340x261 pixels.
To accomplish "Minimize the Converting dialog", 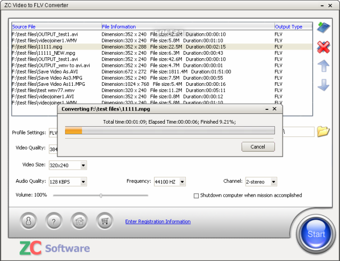I will click(267, 109).
